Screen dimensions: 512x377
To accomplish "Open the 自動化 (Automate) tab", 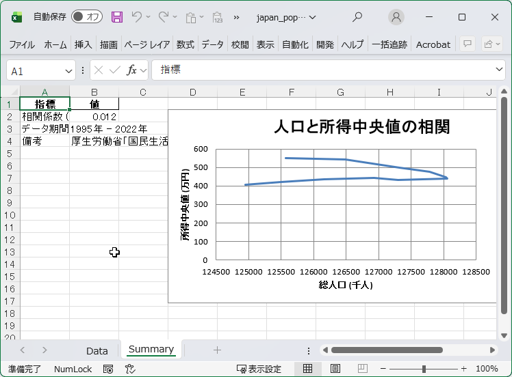I will tap(295, 44).
